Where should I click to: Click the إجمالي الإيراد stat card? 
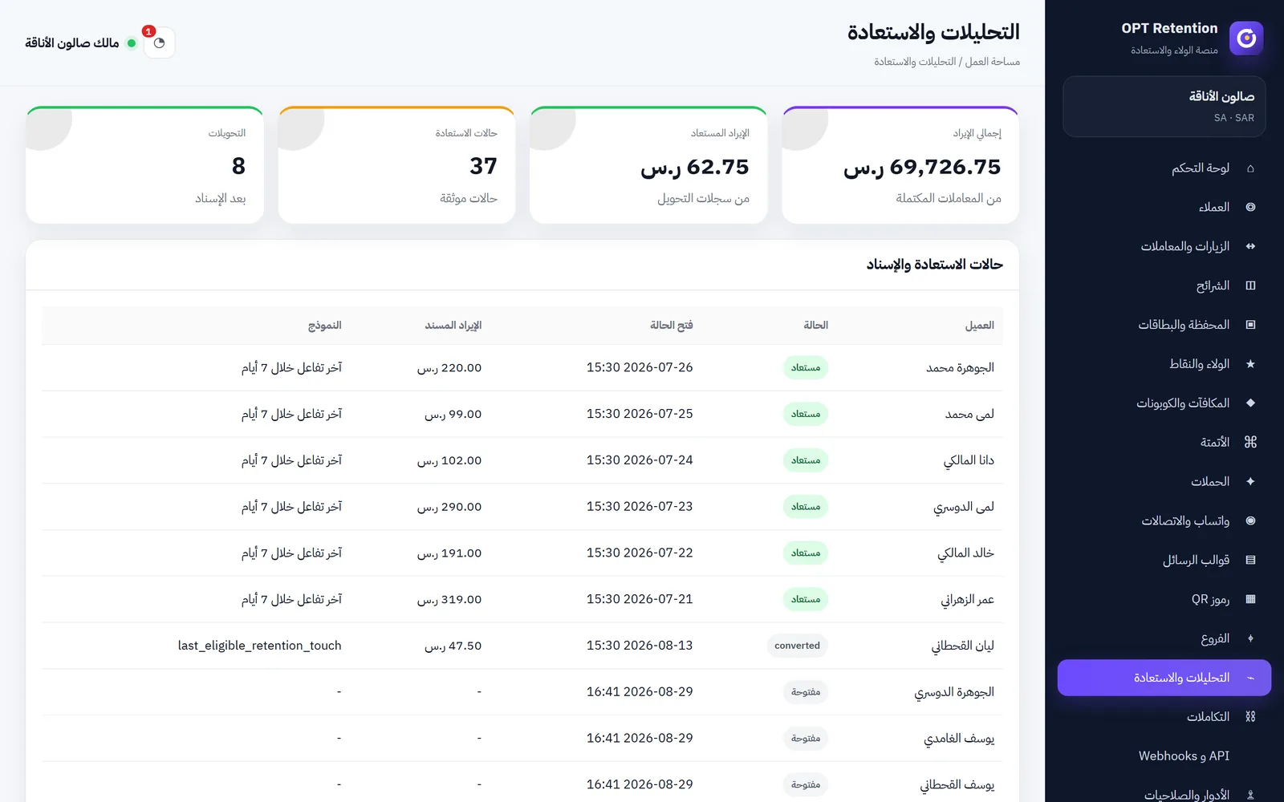point(900,165)
